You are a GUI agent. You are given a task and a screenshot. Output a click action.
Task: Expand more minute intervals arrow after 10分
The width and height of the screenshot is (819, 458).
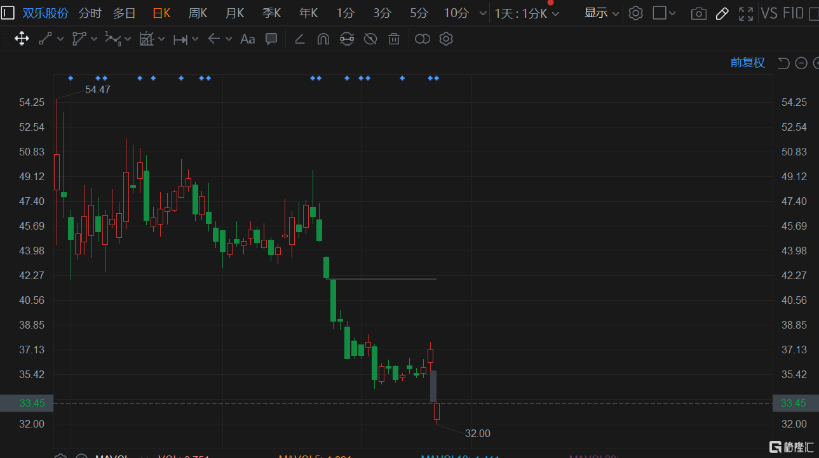pos(483,13)
